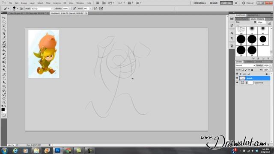274x154 pixels.
Task: Select the Type tool
Action: [4, 78]
